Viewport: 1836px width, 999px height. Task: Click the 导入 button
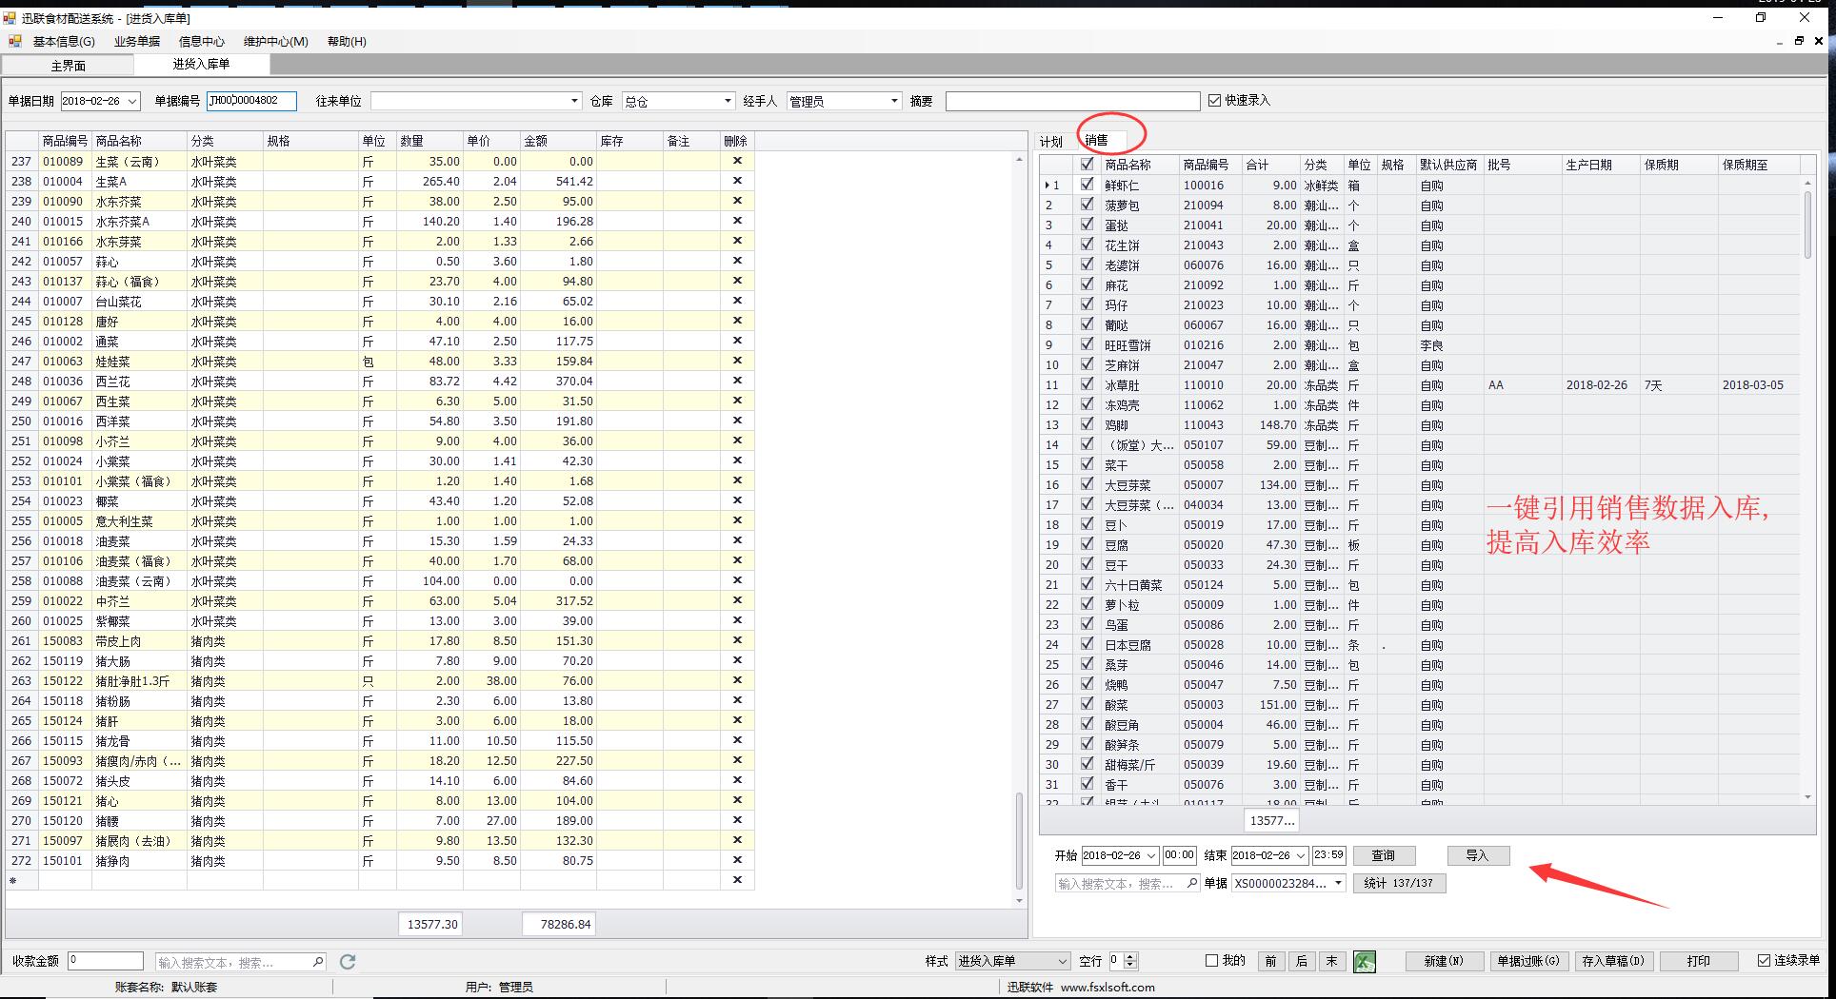coord(1477,855)
